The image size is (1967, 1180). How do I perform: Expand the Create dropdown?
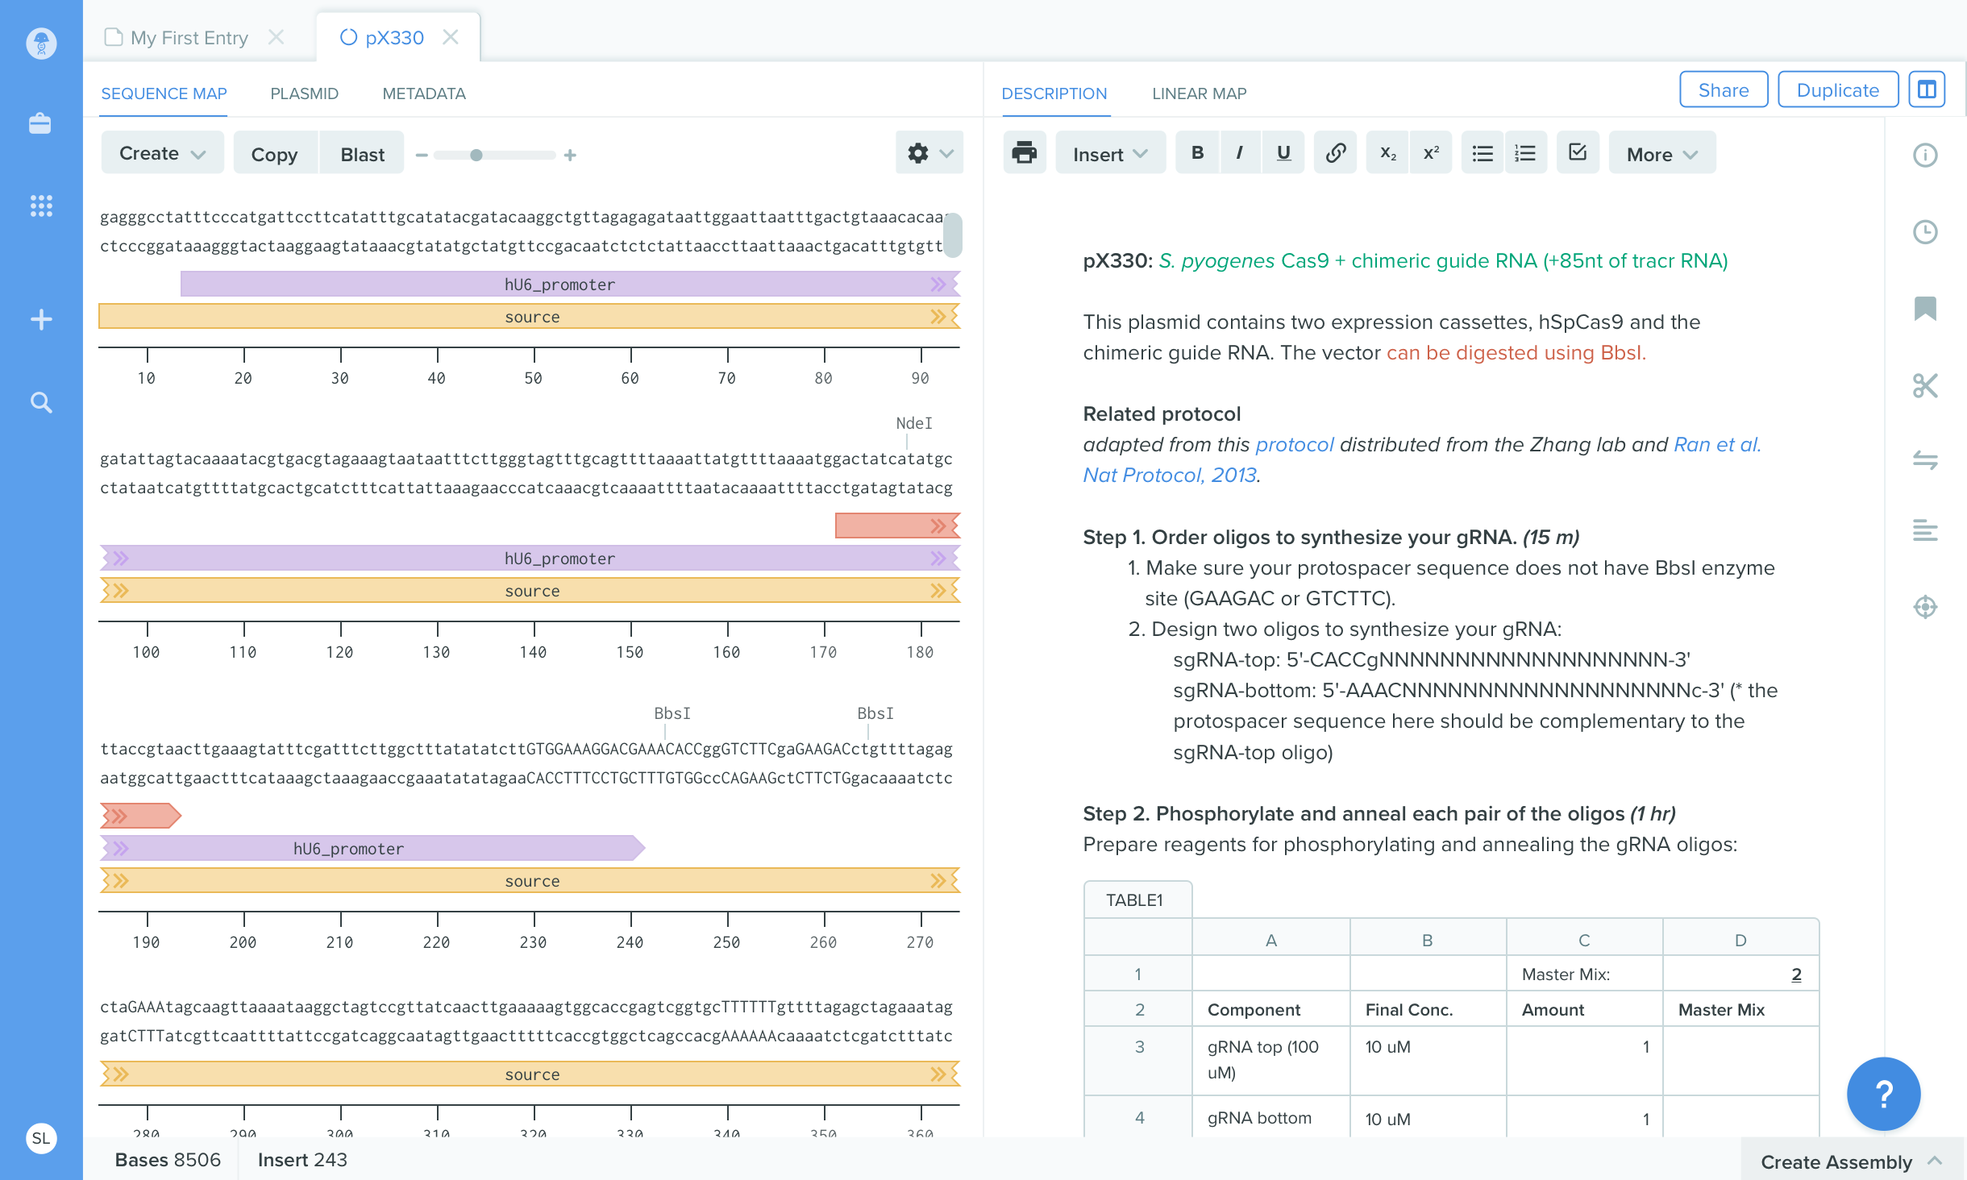point(162,153)
